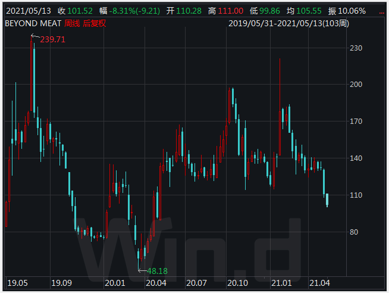Click the 80 price axis label
The height and width of the screenshot is (293, 389).
[354, 232]
